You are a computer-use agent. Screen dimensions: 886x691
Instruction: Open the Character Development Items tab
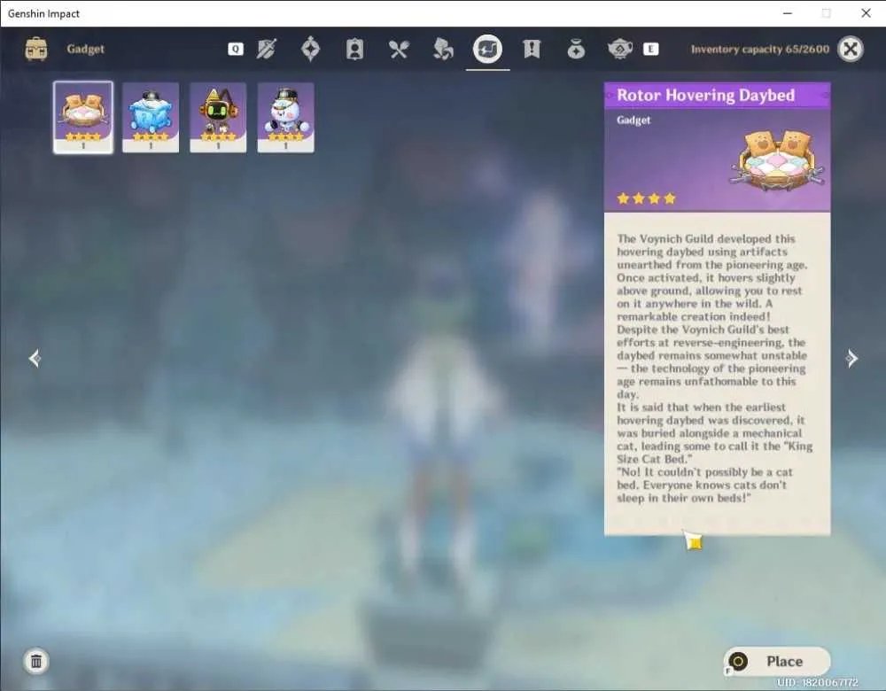pos(354,49)
